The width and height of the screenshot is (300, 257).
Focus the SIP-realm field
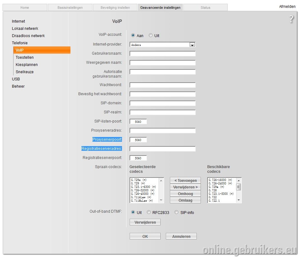pos(163,112)
